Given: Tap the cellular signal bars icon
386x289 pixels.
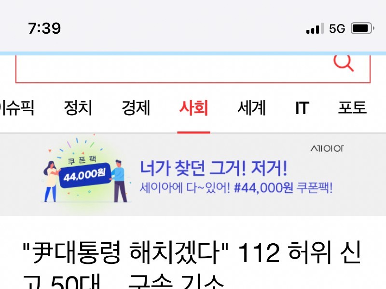Looking at the screenshot, I should pos(315,28).
